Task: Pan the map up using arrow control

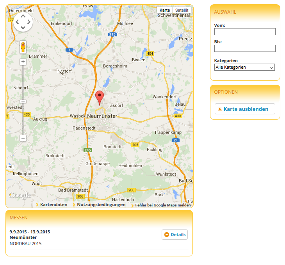Action: 23,16
